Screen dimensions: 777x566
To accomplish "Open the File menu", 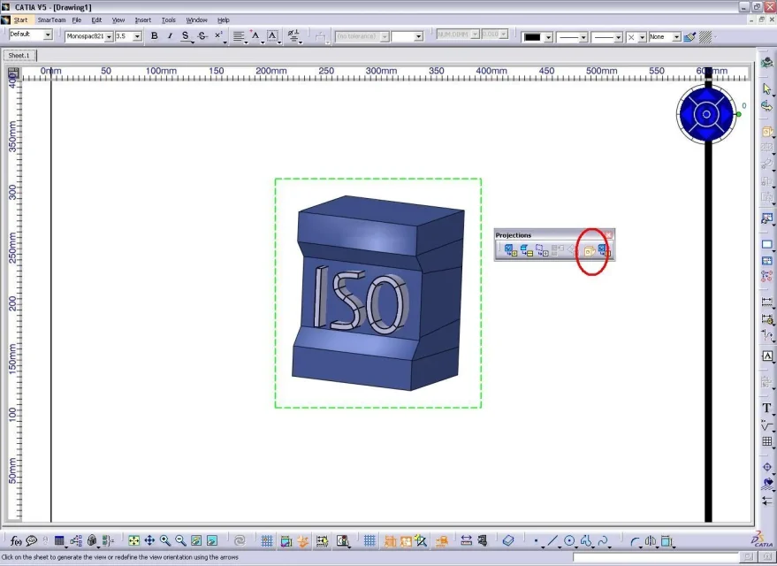I will 76,19.
